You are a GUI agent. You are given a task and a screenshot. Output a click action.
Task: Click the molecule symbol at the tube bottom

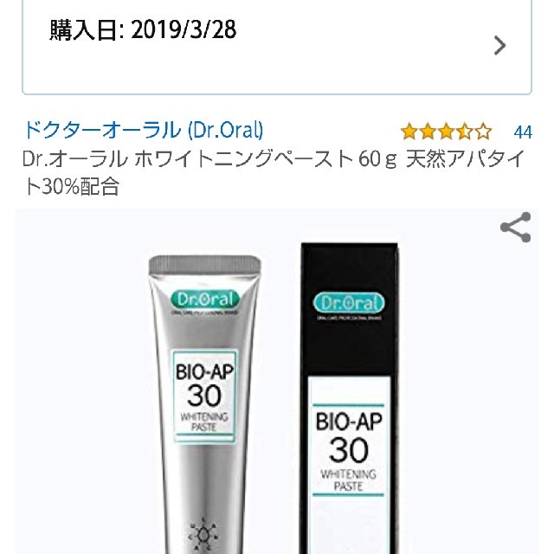click(204, 535)
